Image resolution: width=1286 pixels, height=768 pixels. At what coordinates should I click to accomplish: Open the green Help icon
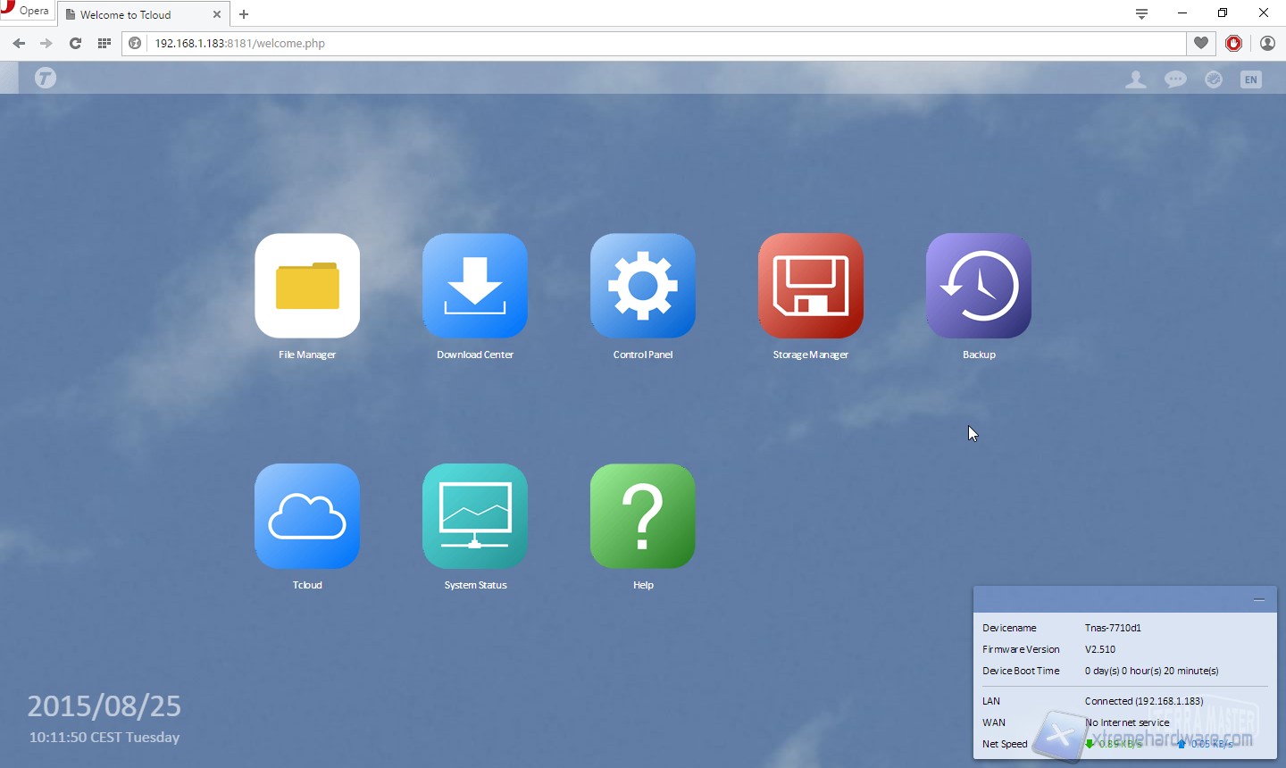pos(643,516)
